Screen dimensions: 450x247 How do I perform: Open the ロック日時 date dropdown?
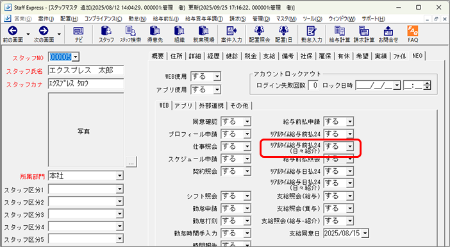click(397, 85)
